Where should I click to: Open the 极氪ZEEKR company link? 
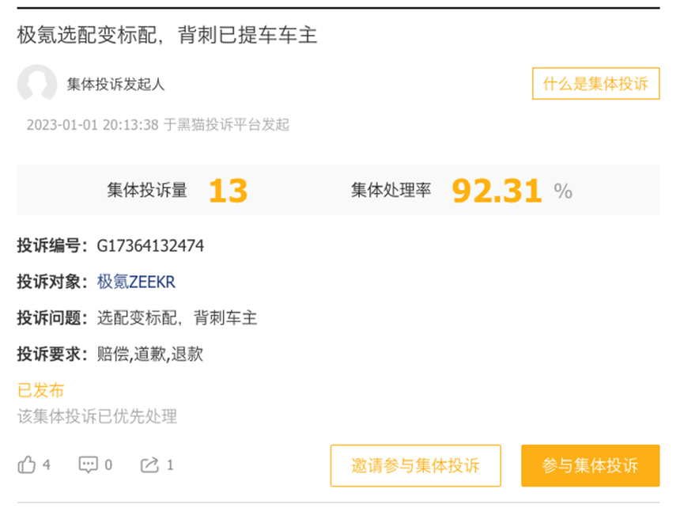(136, 282)
